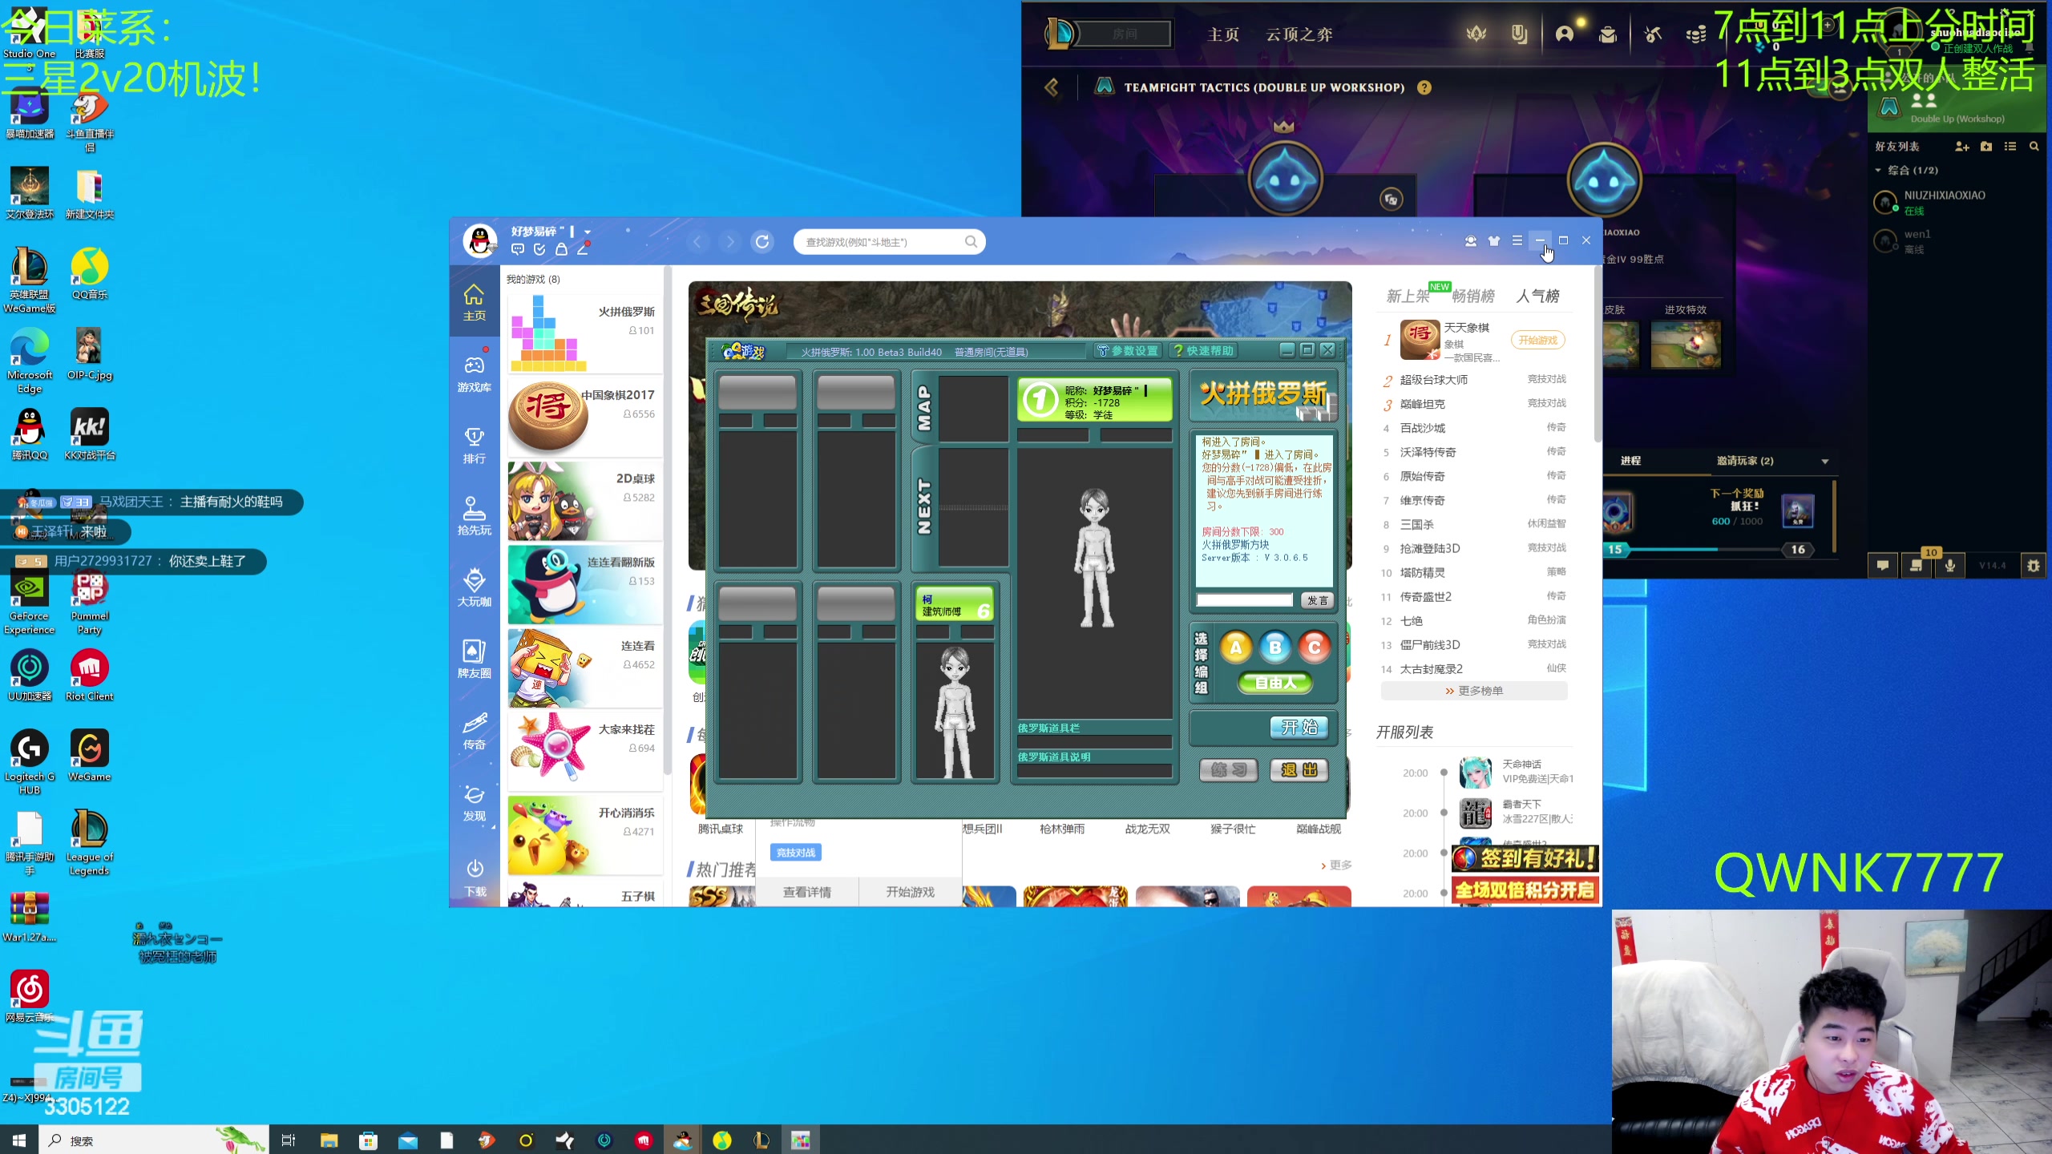Viewport: 2052px width, 1154px height.
Task: Switch to 进程 tab in League lobby
Action: (x=1630, y=461)
